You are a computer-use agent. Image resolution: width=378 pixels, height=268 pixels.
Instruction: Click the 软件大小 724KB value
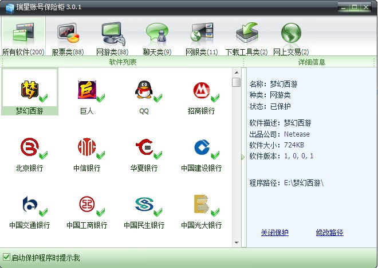294,145
